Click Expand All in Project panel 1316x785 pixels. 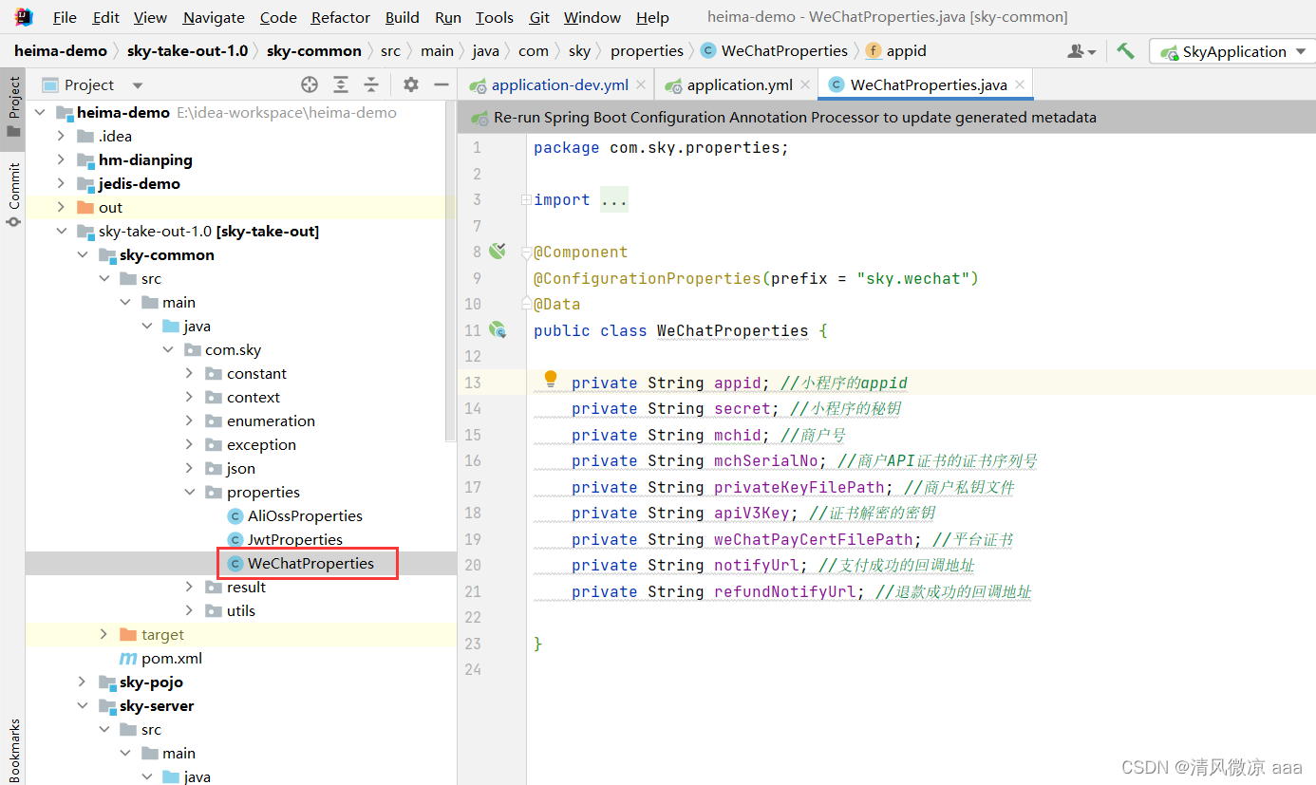pyautogui.click(x=341, y=84)
